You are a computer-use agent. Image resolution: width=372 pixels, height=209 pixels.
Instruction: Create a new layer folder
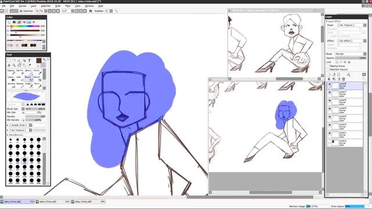click(338, 75)
